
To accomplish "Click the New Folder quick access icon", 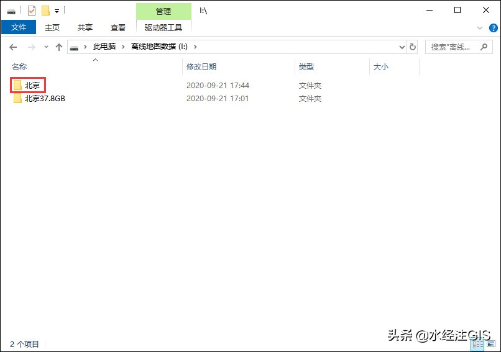I will point(46,11).
